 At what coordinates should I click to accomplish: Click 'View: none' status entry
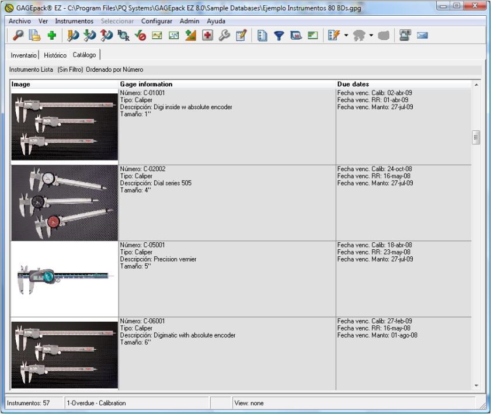pos(249,403)
